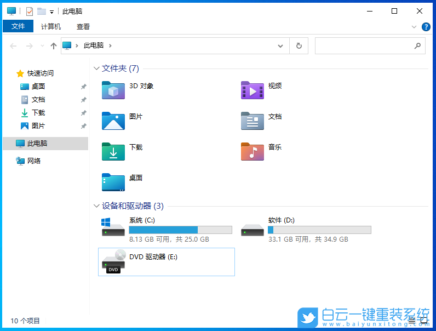Select the 软件 (D:) drive icon
This screenshot has width=436, height=331.
[252, 230]
